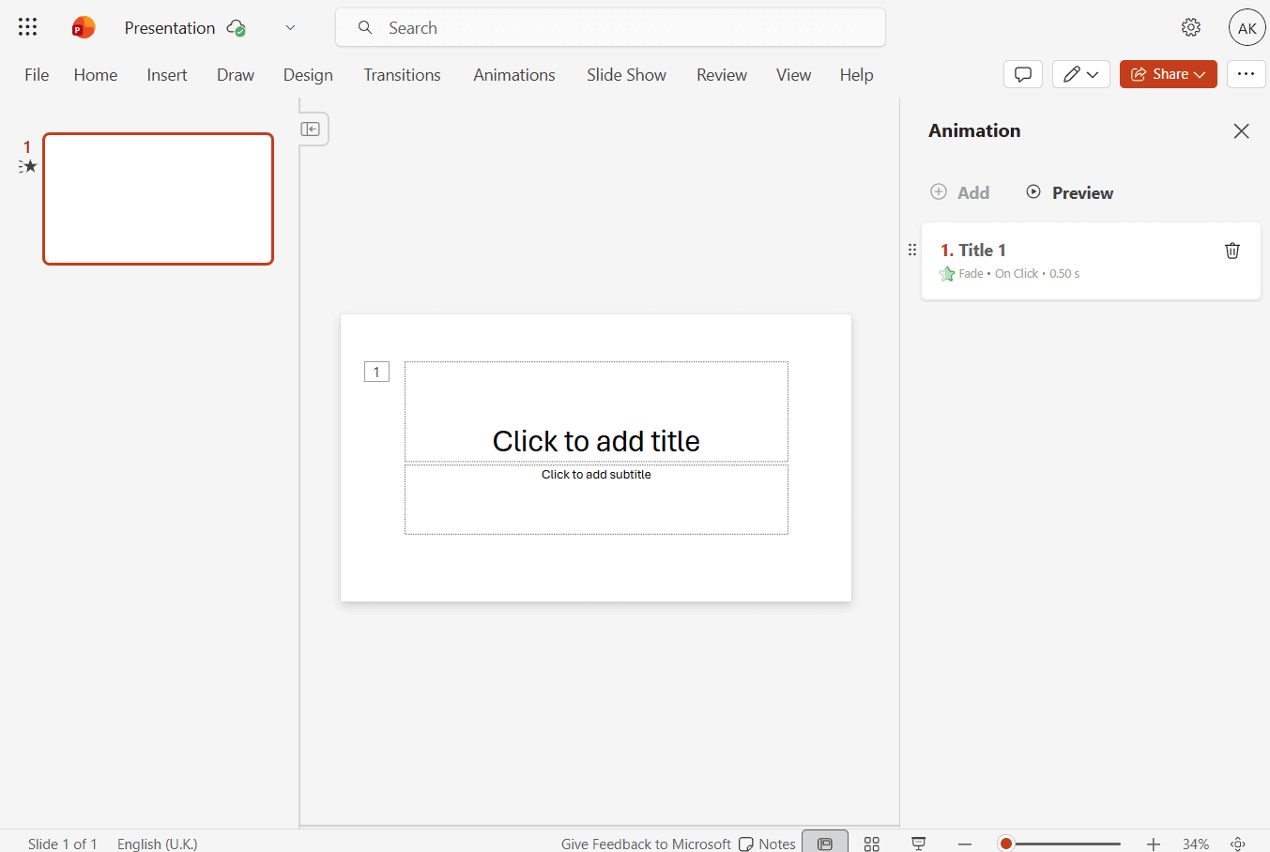Open the settings gear
This screenshot has height=852, width=1270.
pos(1190,27)
